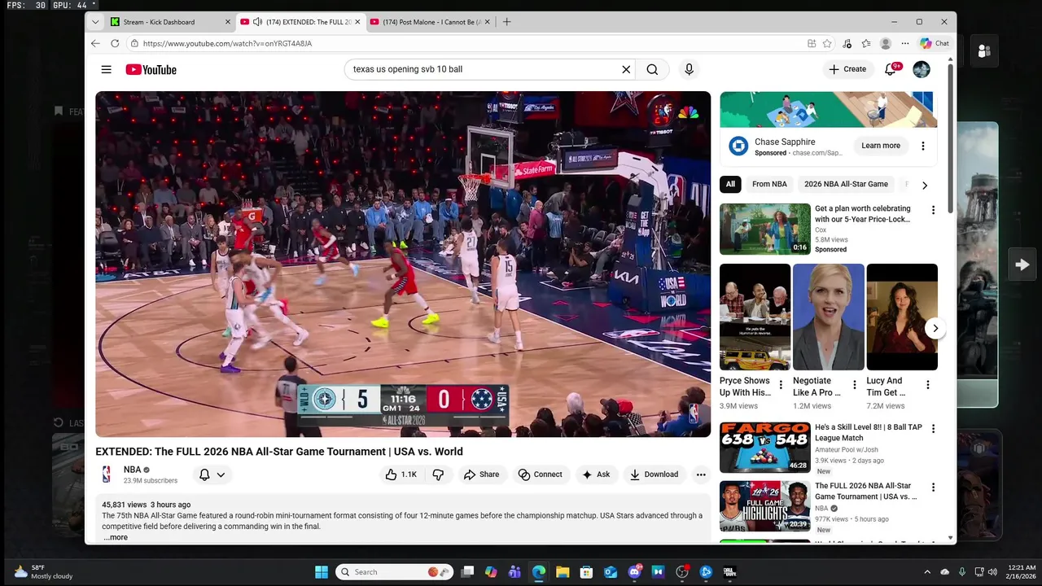Viewport: 1042px width, 586px height.
Task: Click Learn more on the Chase ad
Action: pyautogui.click(x=881, y=146)
